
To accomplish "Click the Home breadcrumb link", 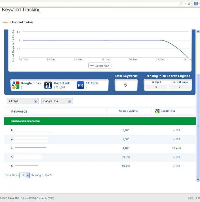I will pos(5,22).
